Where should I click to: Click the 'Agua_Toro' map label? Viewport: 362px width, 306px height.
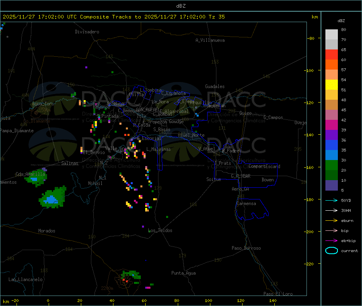[43, 104]
